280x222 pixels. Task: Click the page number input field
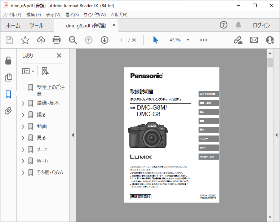click(x=121, y=40)
